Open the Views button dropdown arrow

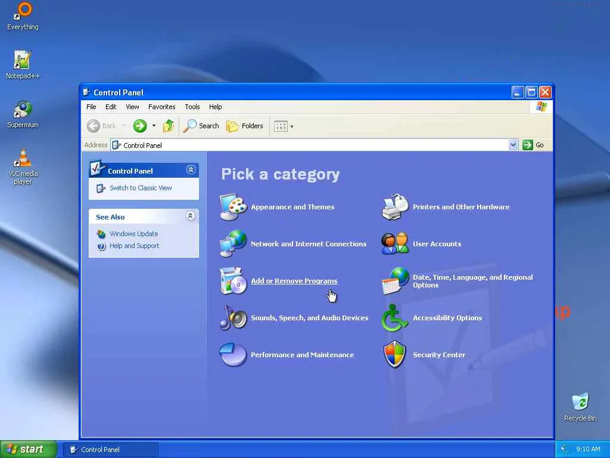click(x=292, y=126)
